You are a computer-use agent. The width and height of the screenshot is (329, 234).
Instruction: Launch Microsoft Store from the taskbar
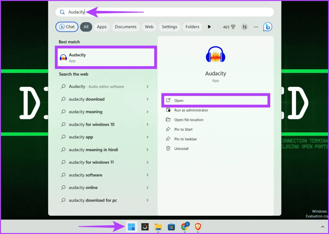click(x=172, y=227)
